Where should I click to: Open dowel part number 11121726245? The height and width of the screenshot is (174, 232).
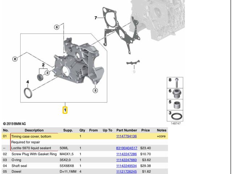pyautogui.click(x=126, y=171)
